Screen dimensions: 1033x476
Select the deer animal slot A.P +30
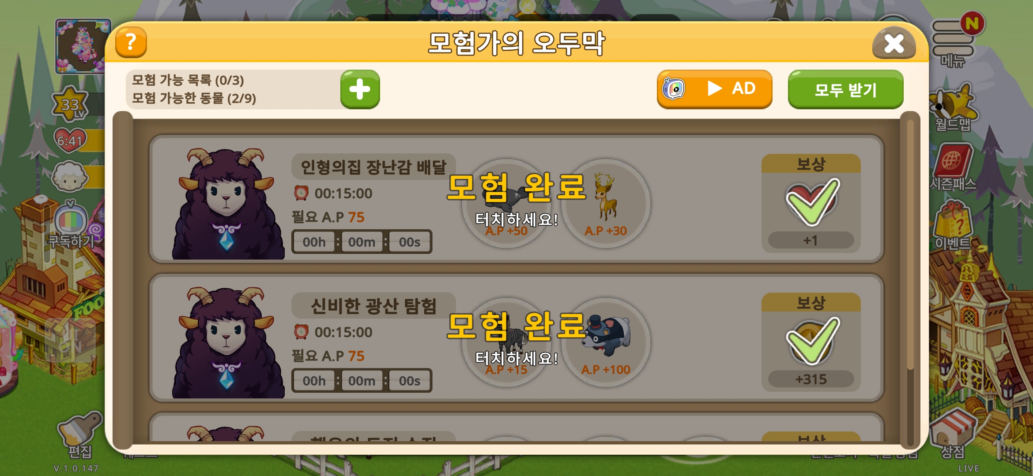(606, 203)
